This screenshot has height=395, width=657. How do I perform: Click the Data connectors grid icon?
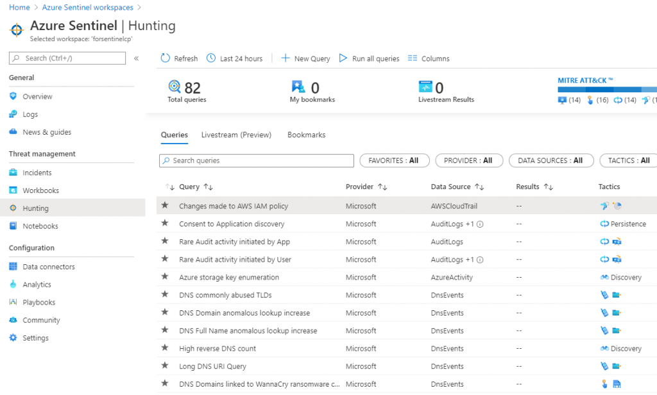pos(13,266)
